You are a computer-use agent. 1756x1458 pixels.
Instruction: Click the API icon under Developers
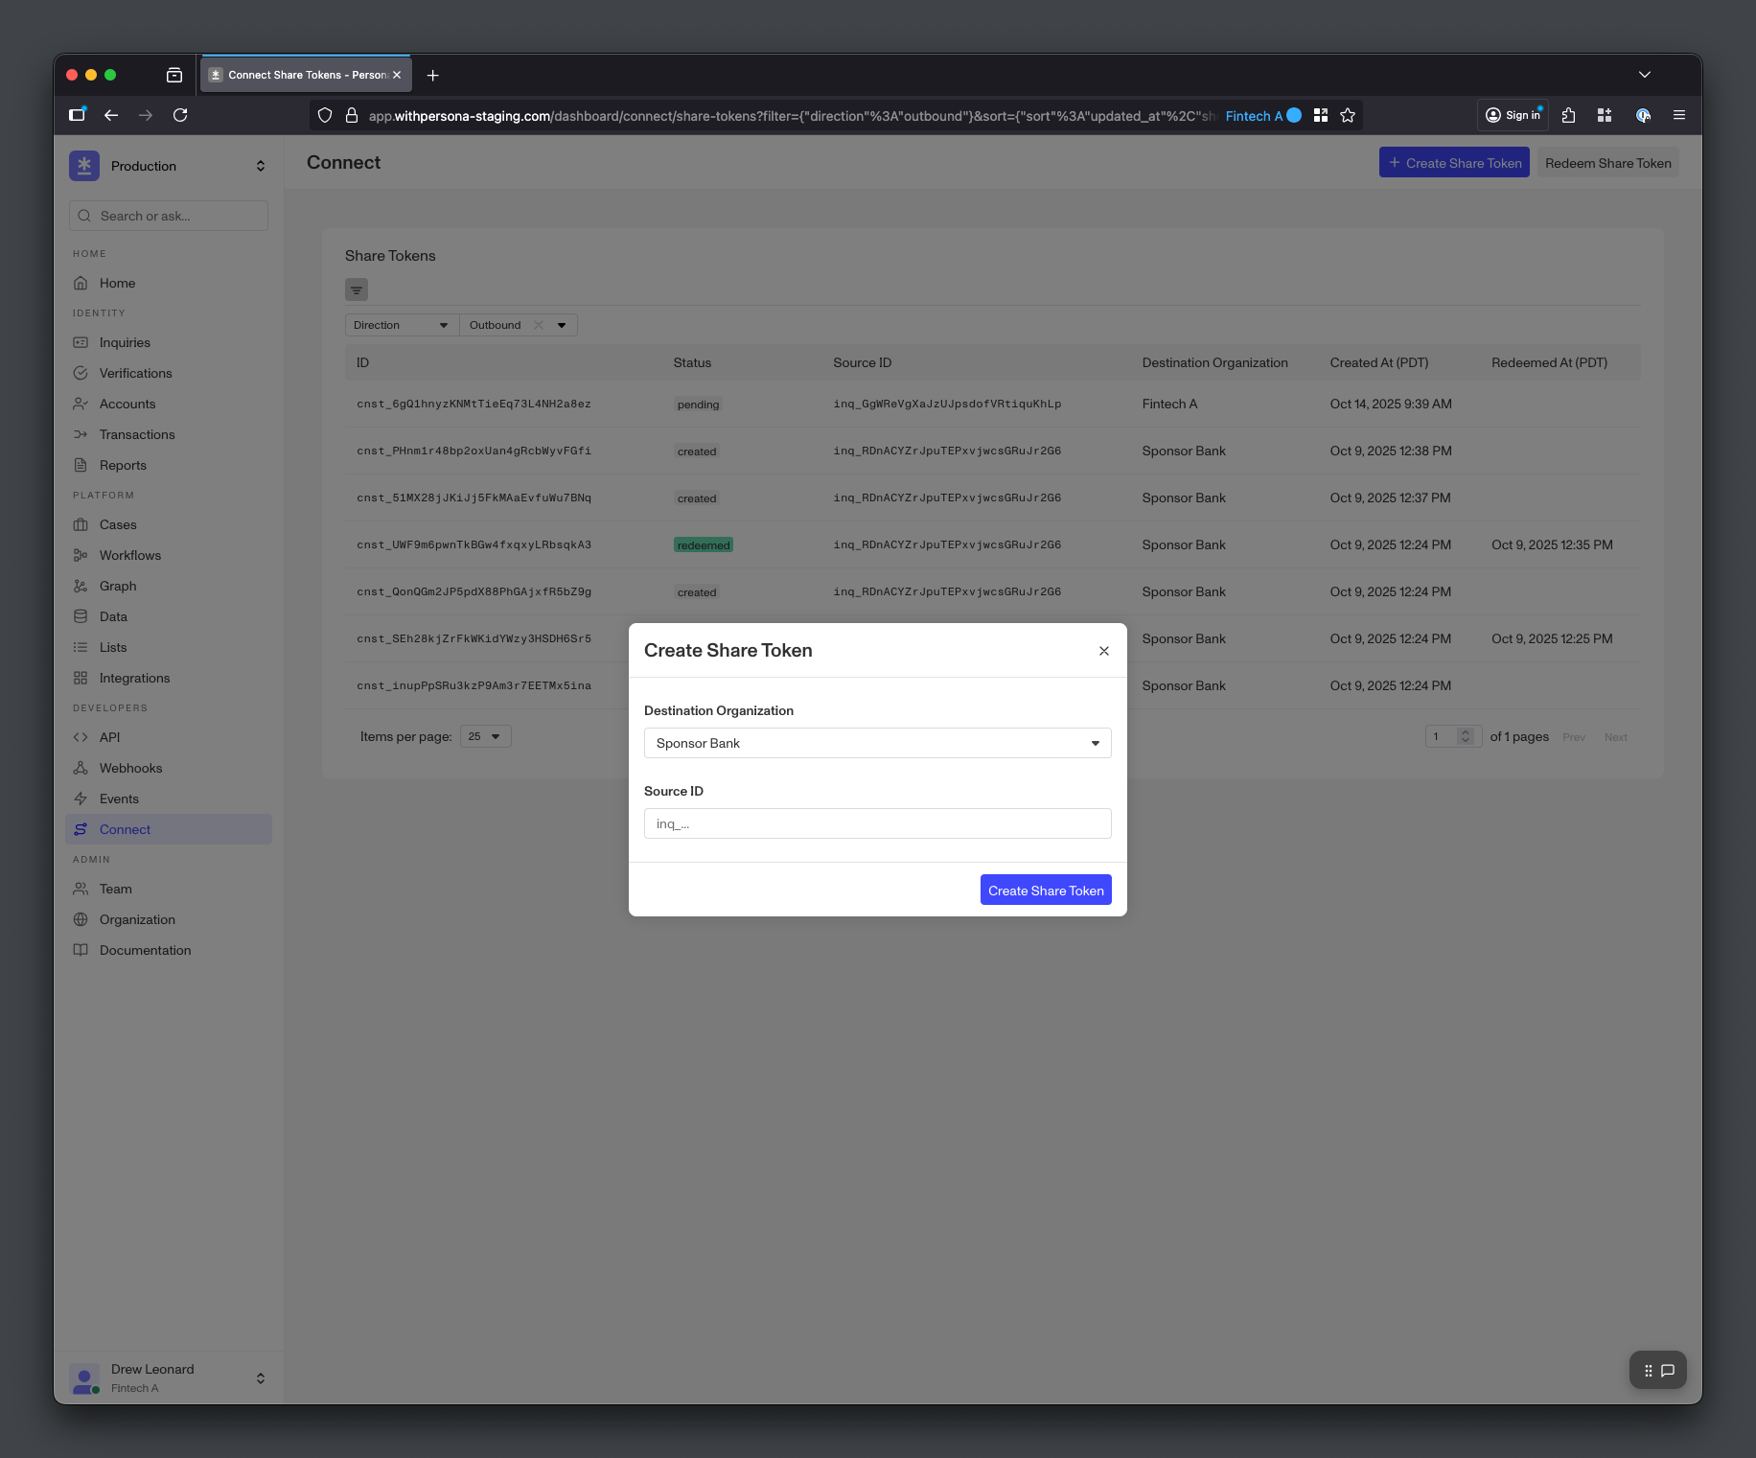click(x=82, y=737)
